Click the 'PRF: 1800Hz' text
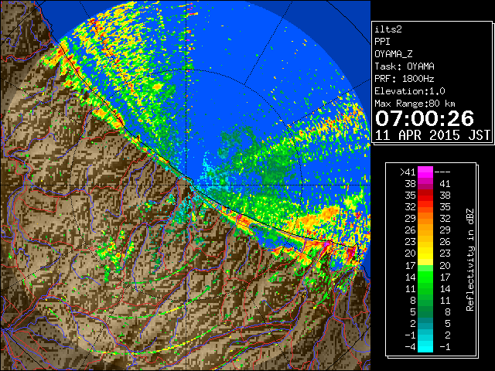Screen dimensions: 495x371 (405, 79)
